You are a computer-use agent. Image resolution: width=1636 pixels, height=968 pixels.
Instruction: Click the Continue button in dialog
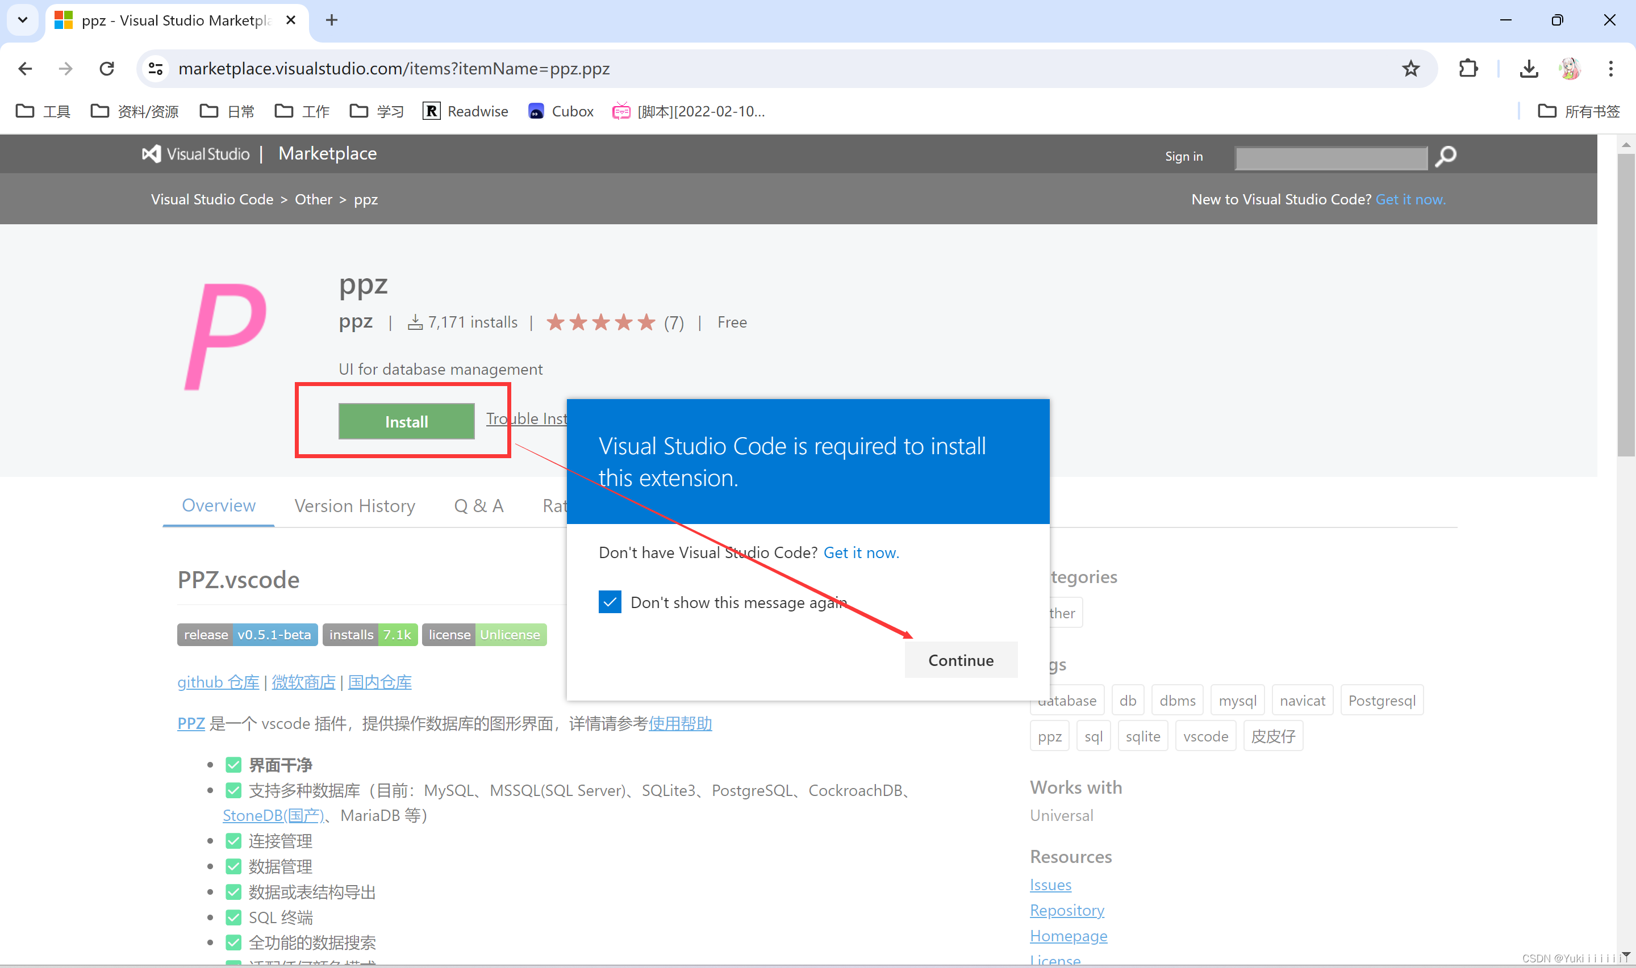click(961, 660)
